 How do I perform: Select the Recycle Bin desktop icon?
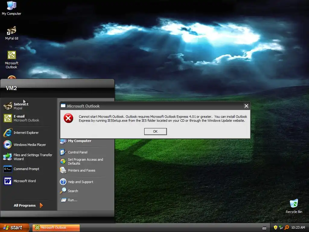[x=294, y=206]
